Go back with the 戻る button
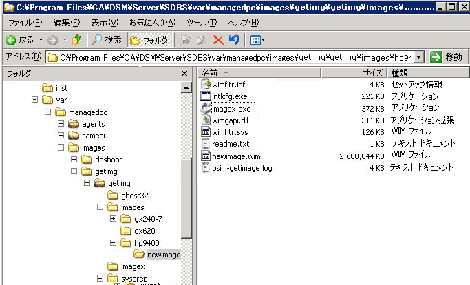 point(20,40)
